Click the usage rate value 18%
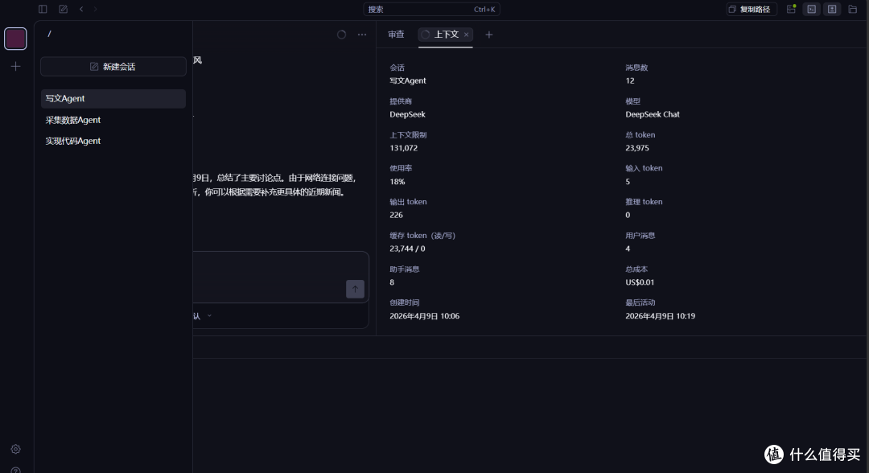Screen dimensions: 869x473 397,182
